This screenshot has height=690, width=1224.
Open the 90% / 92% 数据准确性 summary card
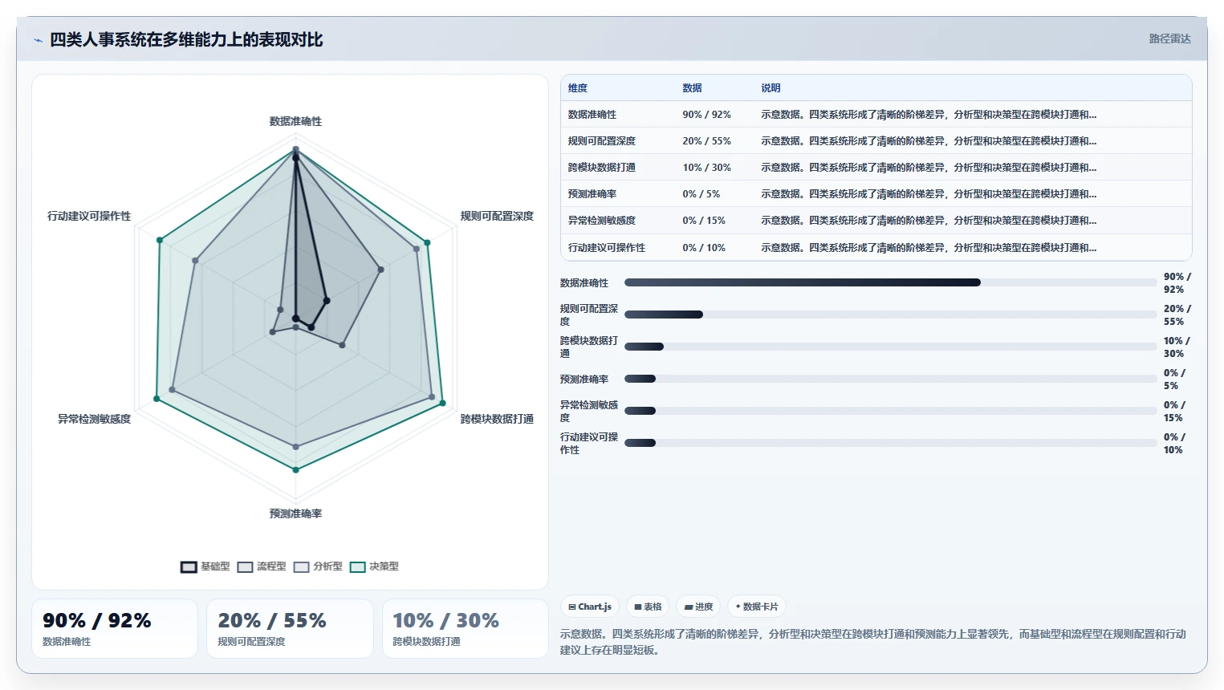click(x=115, y=629)
